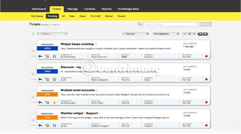Open the Dashboard tab
This screenshot has height=134, width=241.
39,9
